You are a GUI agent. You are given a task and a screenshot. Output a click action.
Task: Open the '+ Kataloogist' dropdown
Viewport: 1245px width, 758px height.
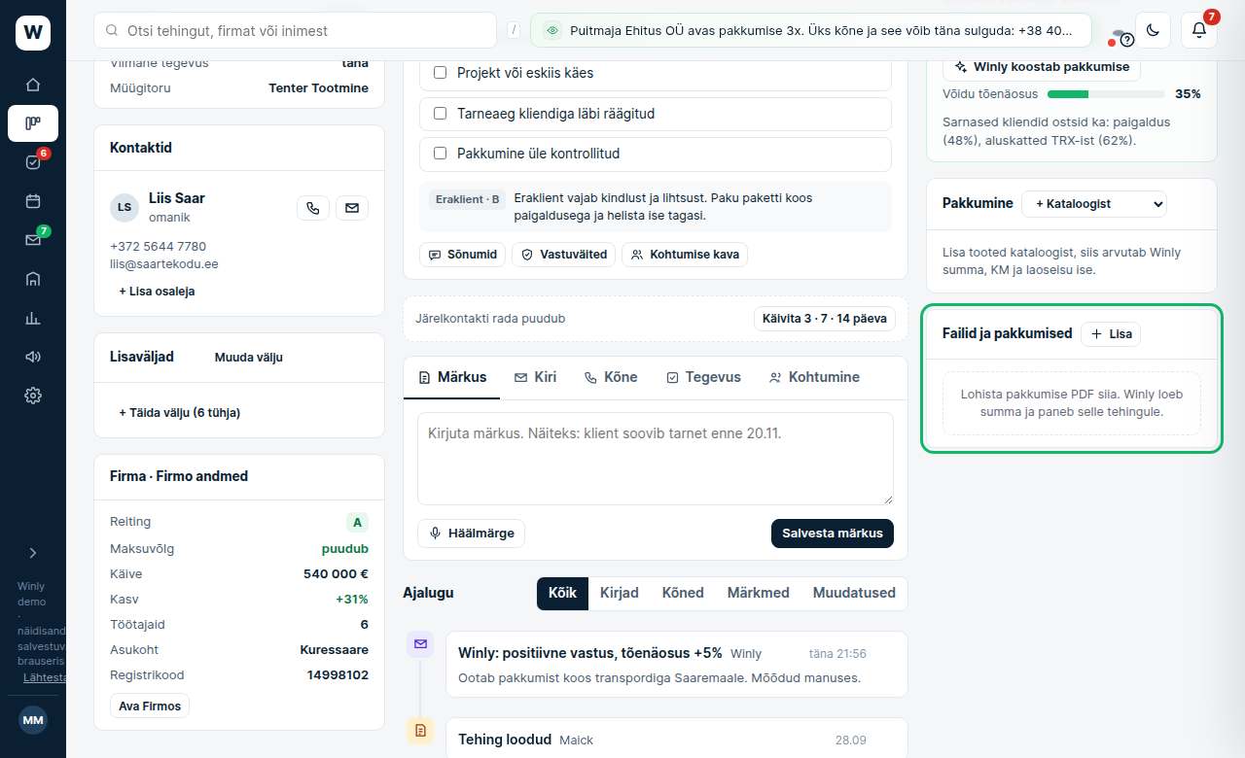point(1093,203)
